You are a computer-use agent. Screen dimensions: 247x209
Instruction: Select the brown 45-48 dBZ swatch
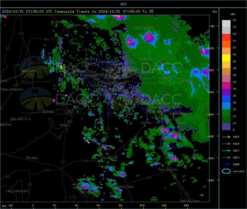tap(226, 72)
